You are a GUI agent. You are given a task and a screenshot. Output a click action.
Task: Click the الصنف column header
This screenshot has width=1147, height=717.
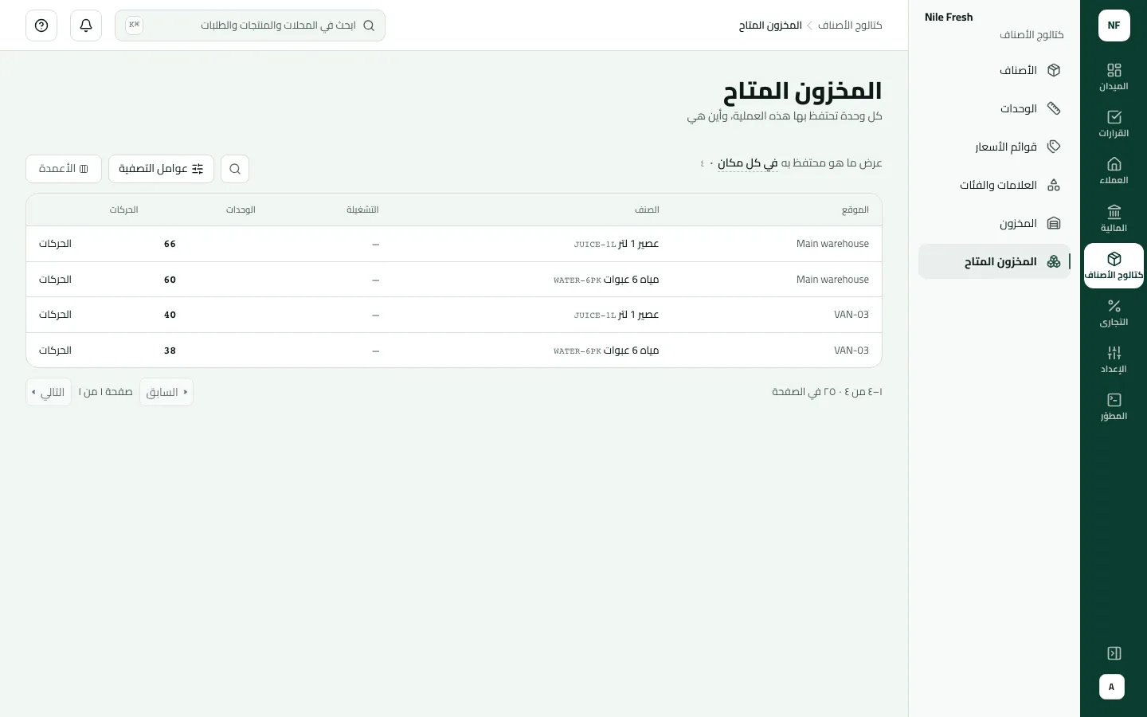tap(647, 210)
